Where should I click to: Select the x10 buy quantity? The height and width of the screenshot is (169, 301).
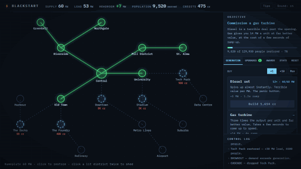tap(282, 71)
